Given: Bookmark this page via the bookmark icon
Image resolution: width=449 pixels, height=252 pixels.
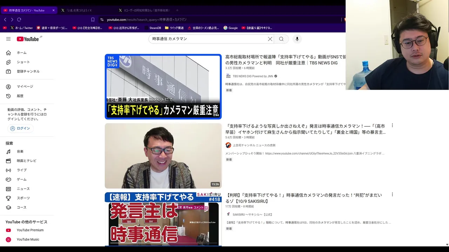Looking at the screenshot, I should click(93, 20).
